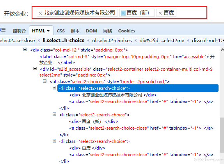
Task: Click the s2id_accessible id attribute value
Action: (74, 69)
